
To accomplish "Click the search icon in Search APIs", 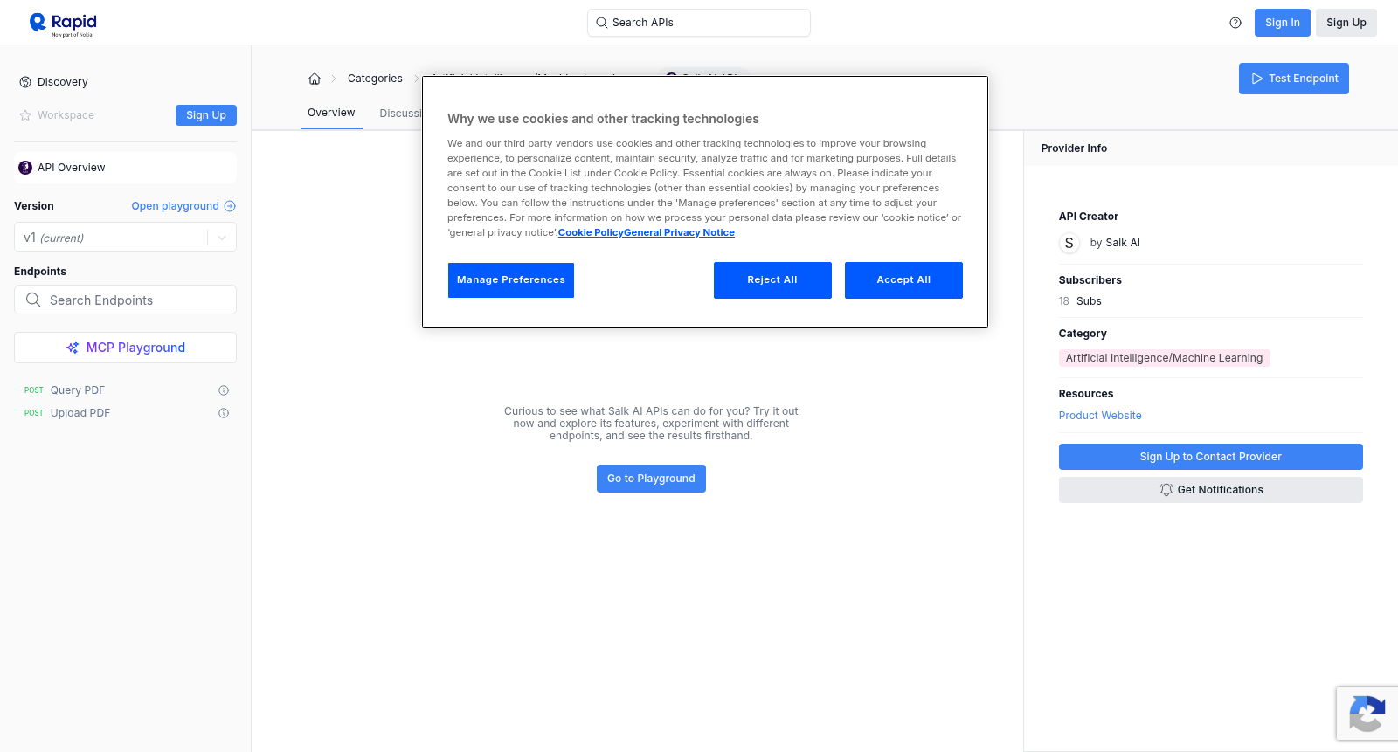I will [x=602, y=23].
